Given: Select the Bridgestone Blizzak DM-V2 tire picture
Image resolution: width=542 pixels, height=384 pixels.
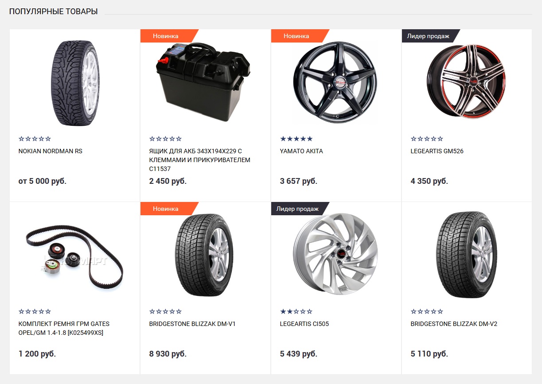Looking at the screenshot, I should 466,256.
